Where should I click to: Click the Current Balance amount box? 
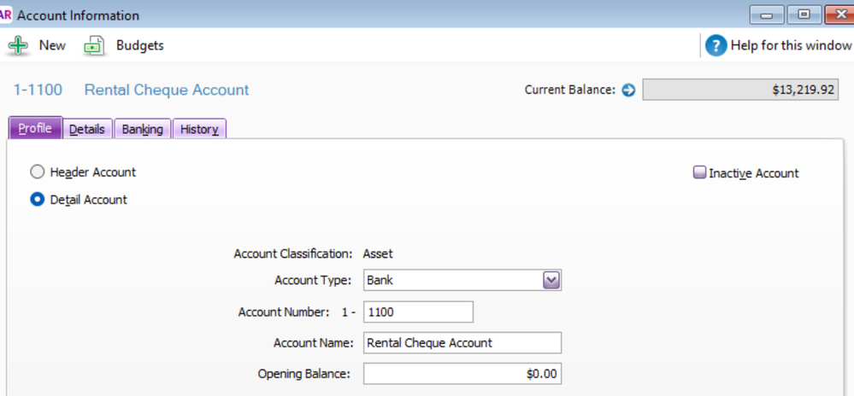click(x=740, y=90)
